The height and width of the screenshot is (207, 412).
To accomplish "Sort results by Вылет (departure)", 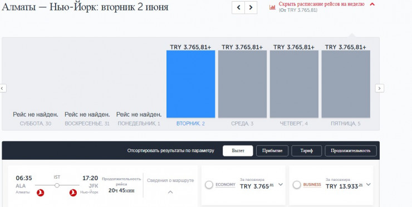I will pyautogui.click(x=238, y=151).
